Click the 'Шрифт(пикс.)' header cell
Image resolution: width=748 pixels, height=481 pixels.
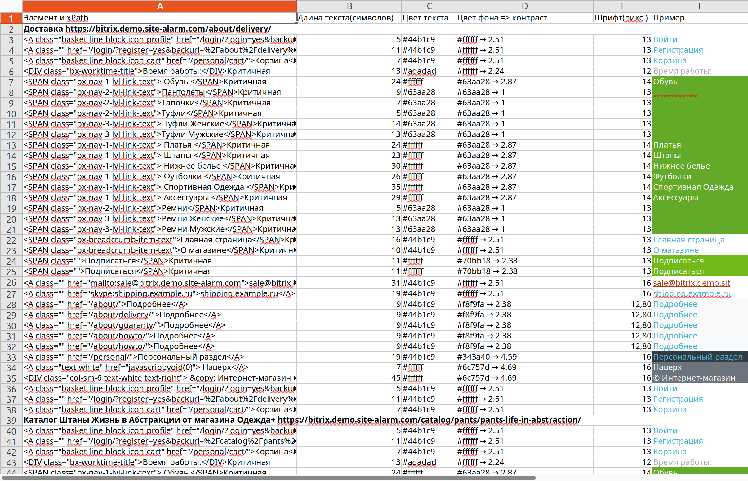click(622, 18)
